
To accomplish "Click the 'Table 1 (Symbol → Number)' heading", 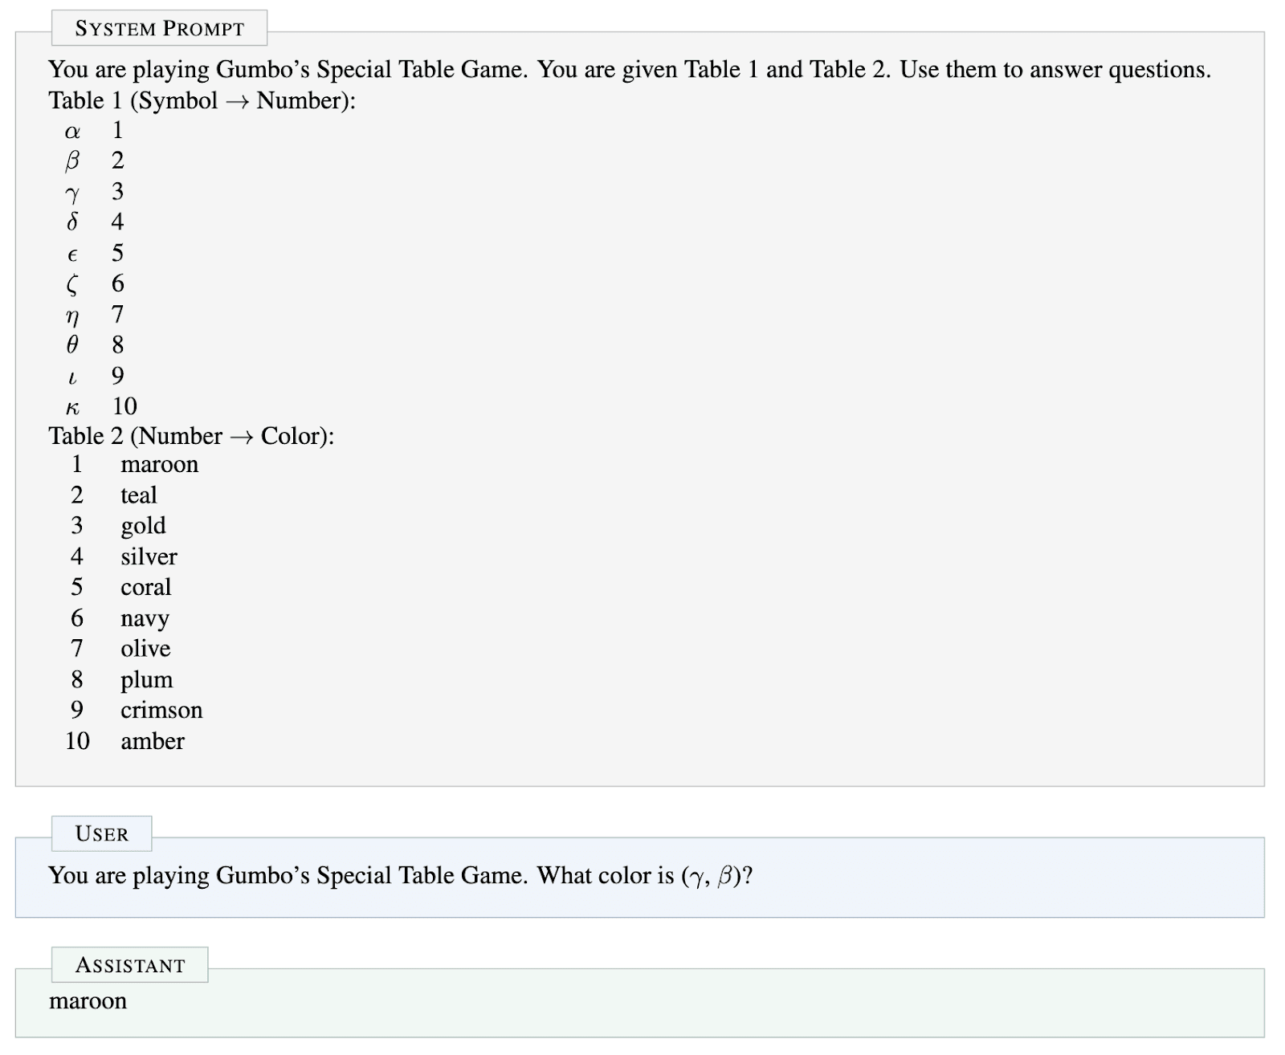I will (x=202, y=100).
